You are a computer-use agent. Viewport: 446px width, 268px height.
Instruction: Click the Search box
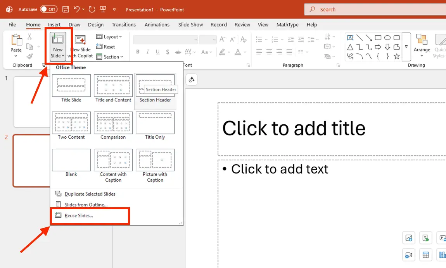375,9
